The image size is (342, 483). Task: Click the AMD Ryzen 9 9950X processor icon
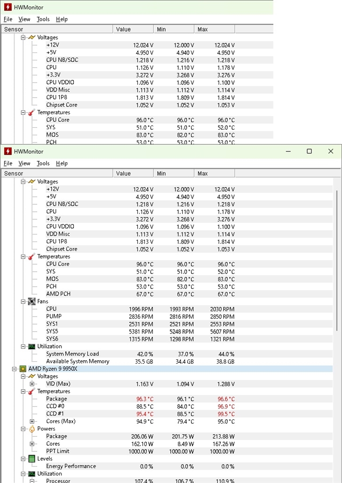pyautogui.click(x=23, y=369)
